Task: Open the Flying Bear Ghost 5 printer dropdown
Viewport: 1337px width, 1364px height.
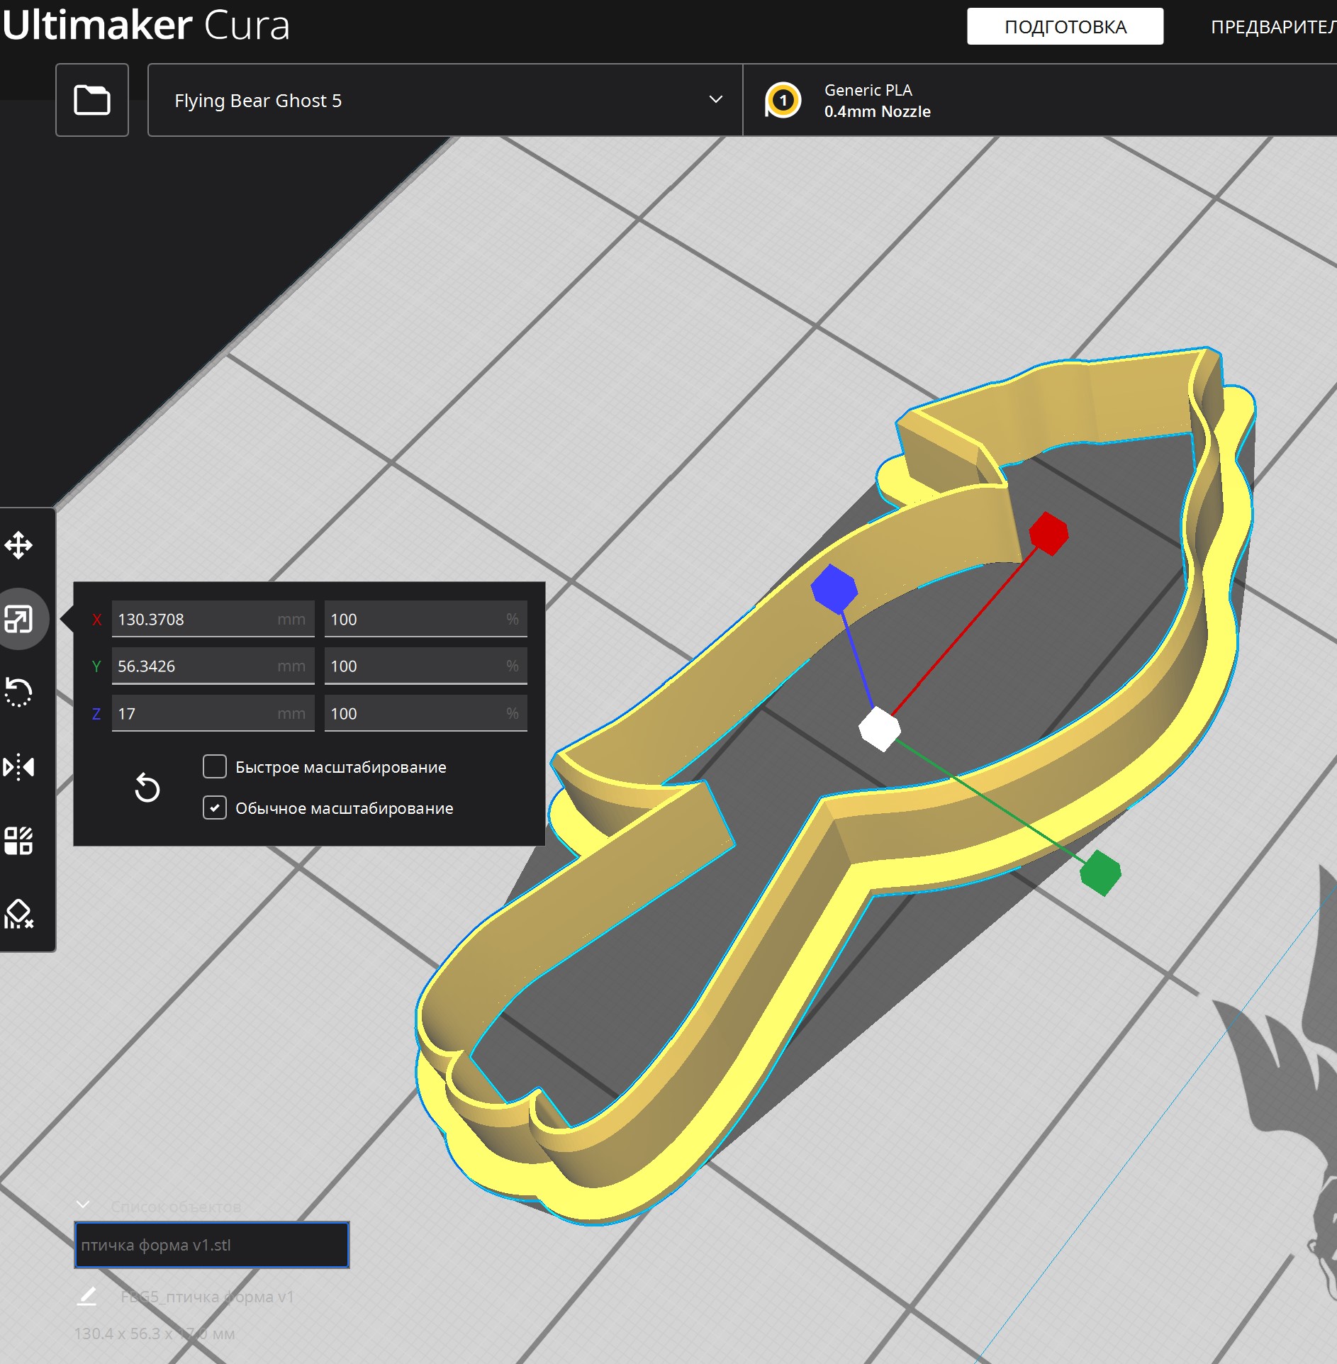Action: click(x=445, y=100)
